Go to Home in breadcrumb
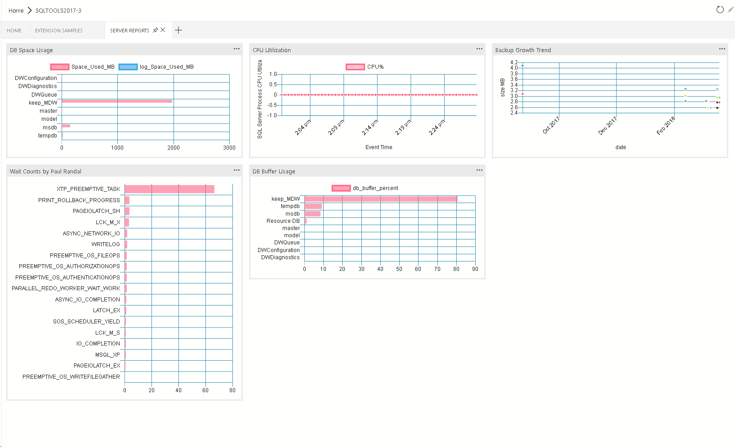Screen dimensions: 735x447 pyautogui.click(x=16, y=10)
